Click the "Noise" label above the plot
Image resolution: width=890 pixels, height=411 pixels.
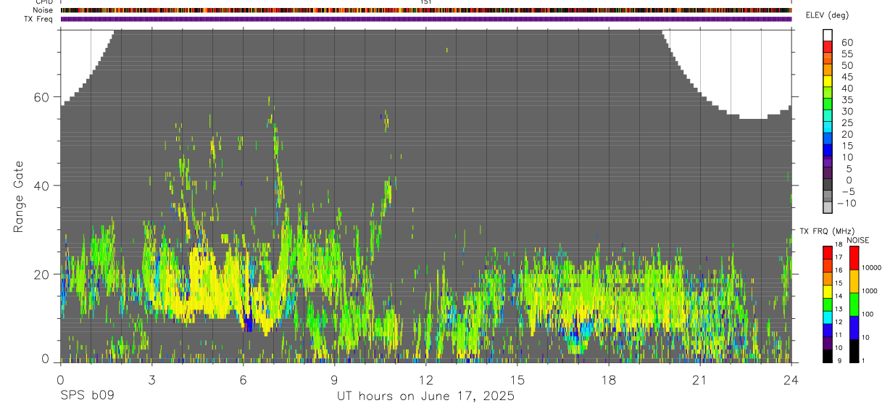pos(43,10)
